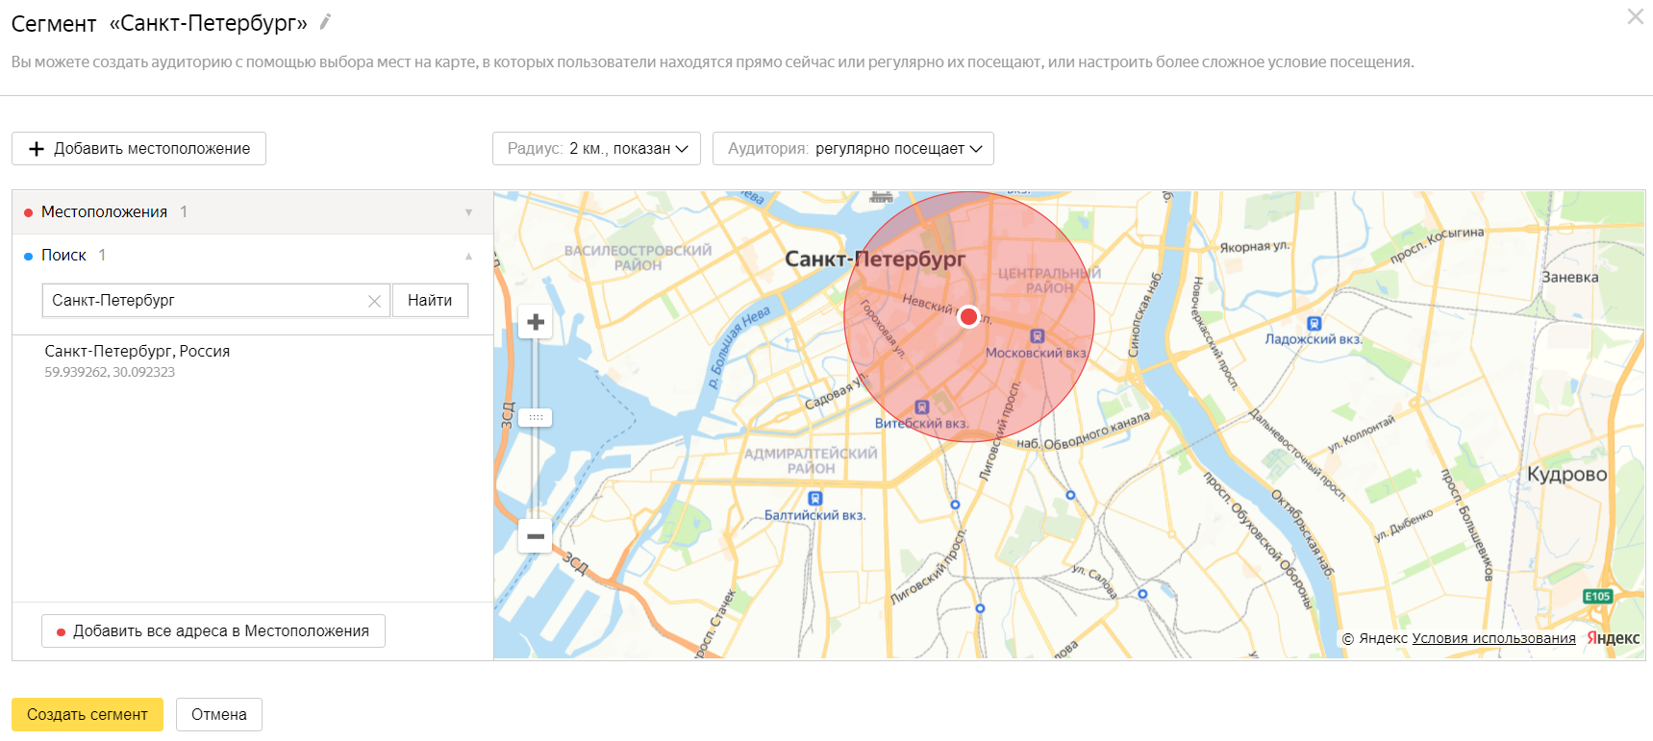Zoom in on the map
Image resolution: width=1653 pixels, height=741 pixels.
click(536, 323)
